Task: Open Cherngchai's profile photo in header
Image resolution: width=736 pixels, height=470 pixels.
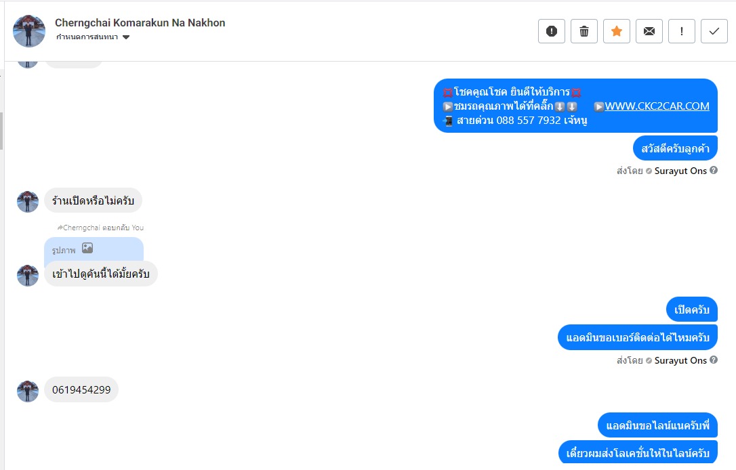Action: click(x=29, y=31)
